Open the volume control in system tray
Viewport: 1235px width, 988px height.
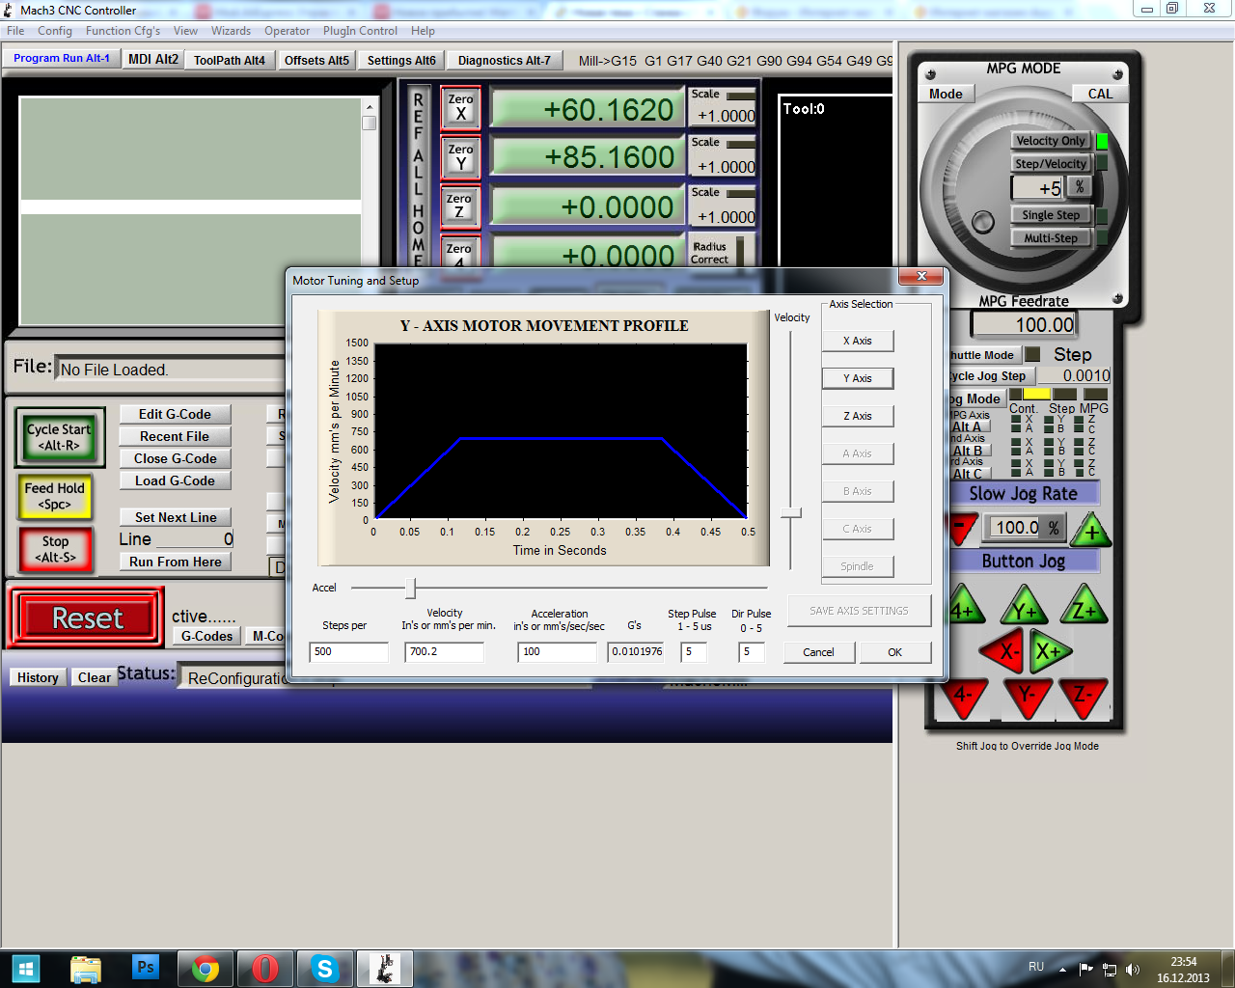click(x=1133, y=970)
